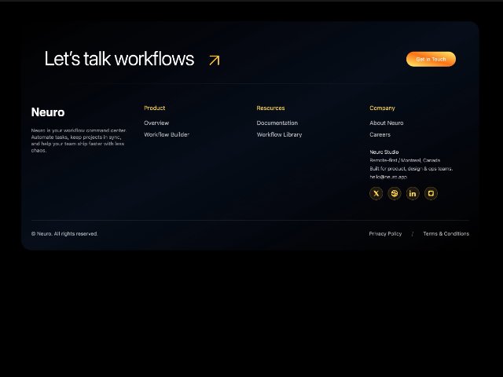Screen dimensions: 503x377
Task: Open the Documentation resource link
Action: pos(277,123)
